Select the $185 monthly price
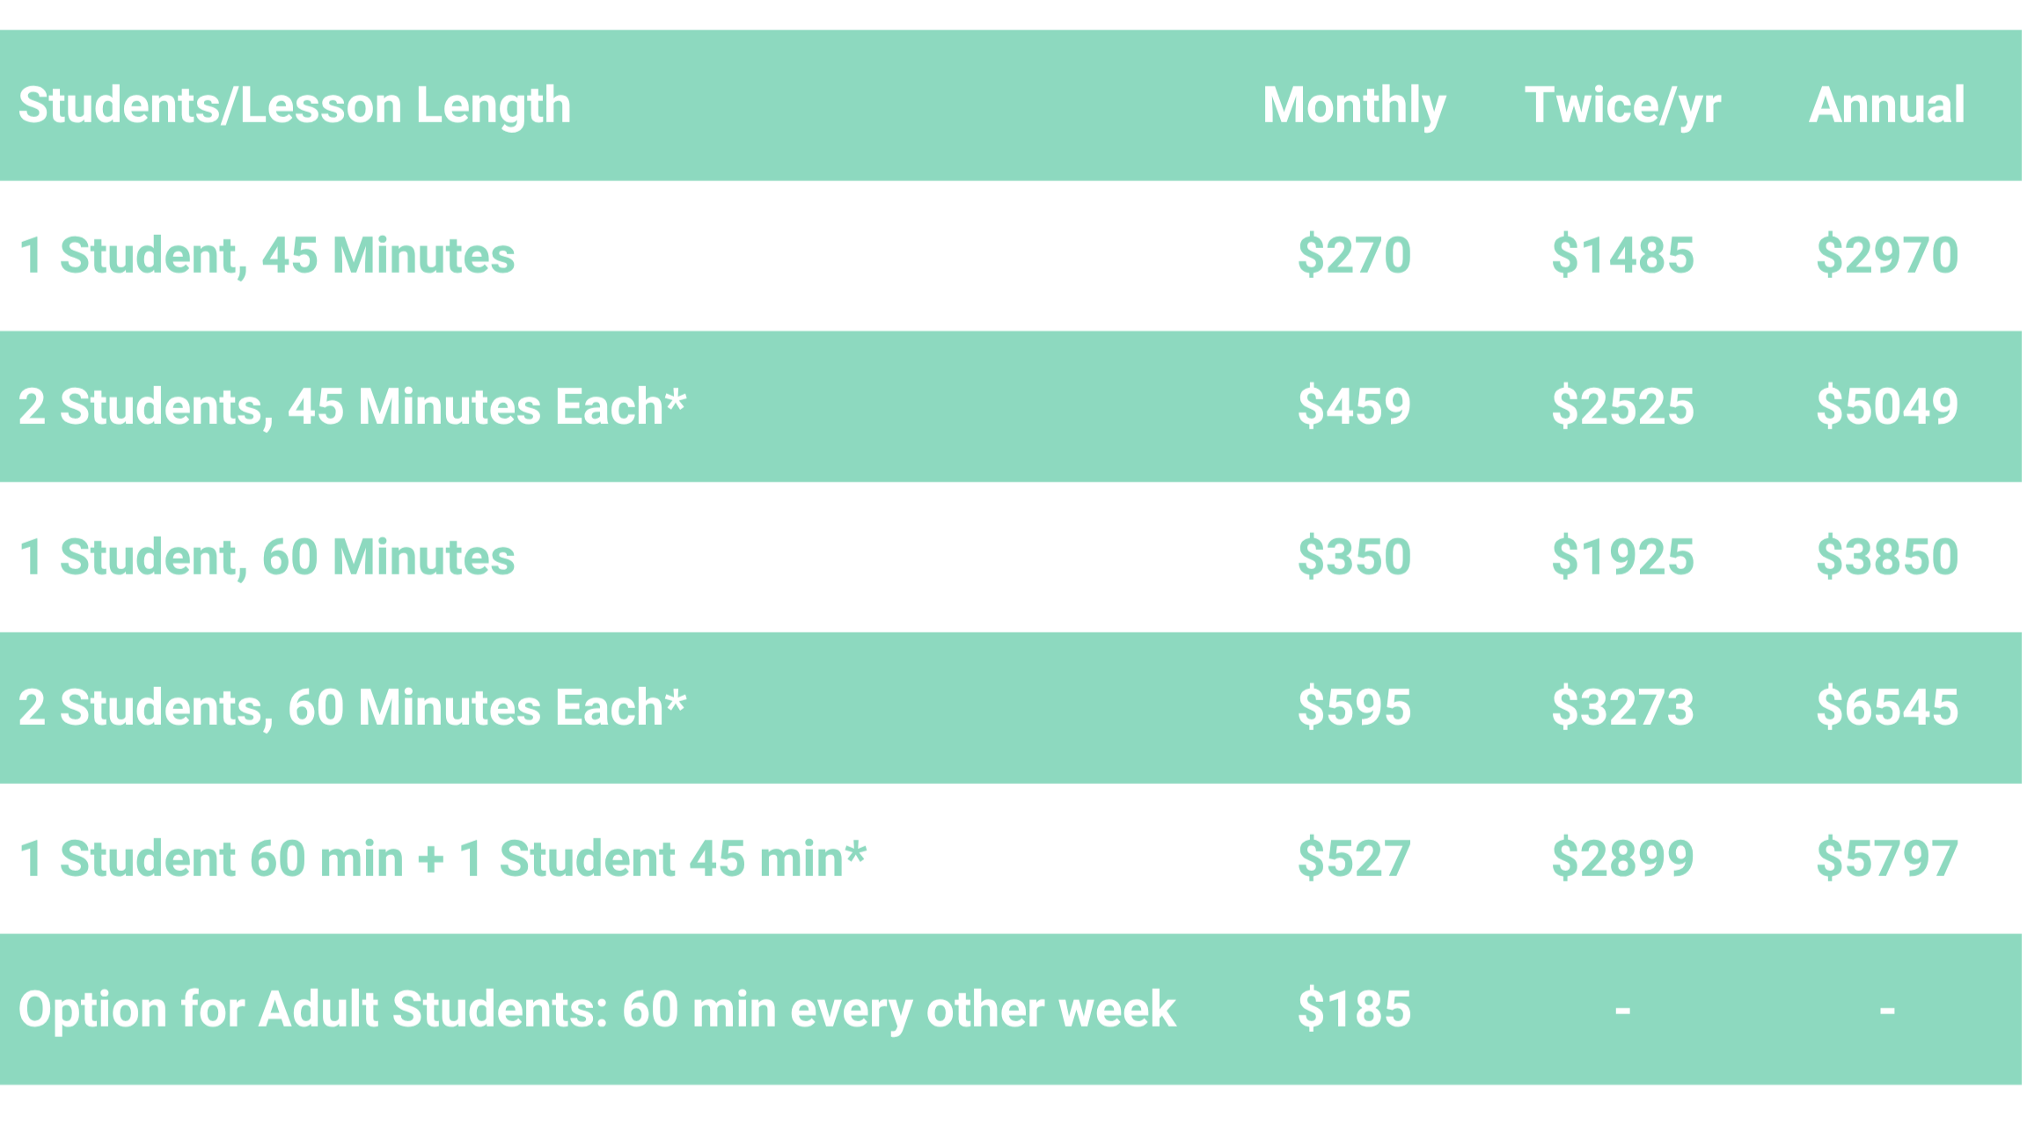 pos(1354,1009)
